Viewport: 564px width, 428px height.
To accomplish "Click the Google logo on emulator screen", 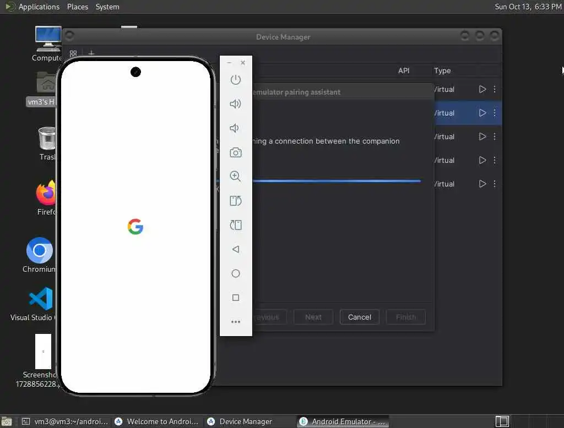I will click(x=135, y=227).
